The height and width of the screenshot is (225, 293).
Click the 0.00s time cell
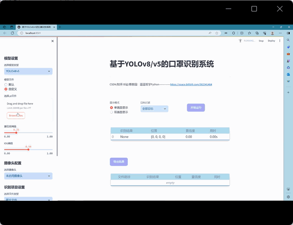[213, 137]
